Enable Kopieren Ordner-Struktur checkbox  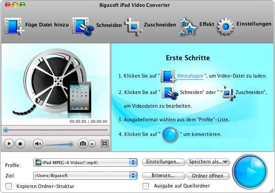click(x=9, y=186)
